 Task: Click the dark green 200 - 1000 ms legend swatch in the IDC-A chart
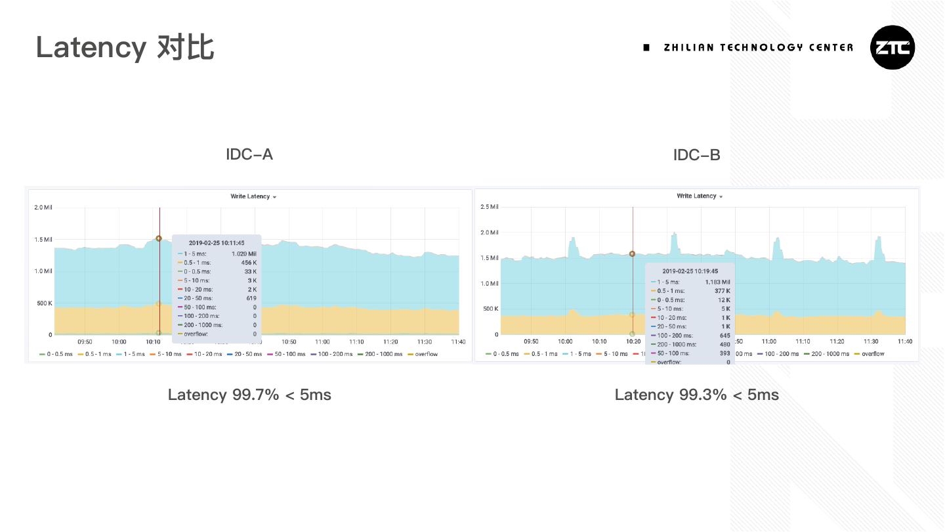[x=361, y=355]
